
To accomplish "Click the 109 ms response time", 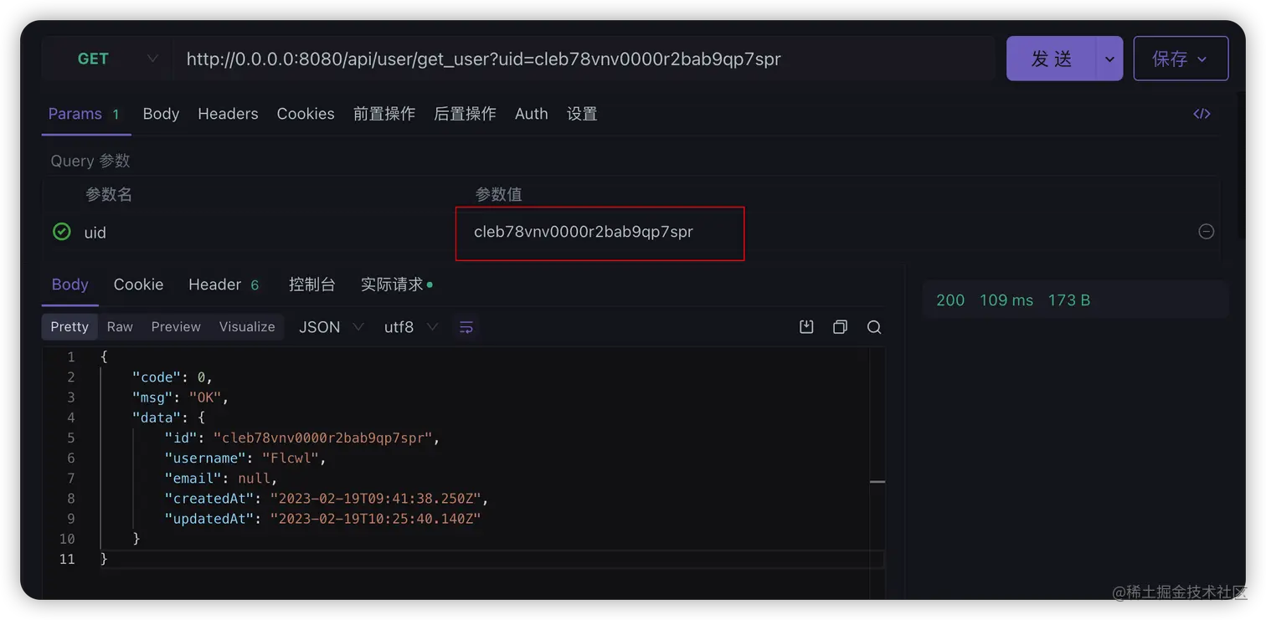I will click(x=1006, y=300).
